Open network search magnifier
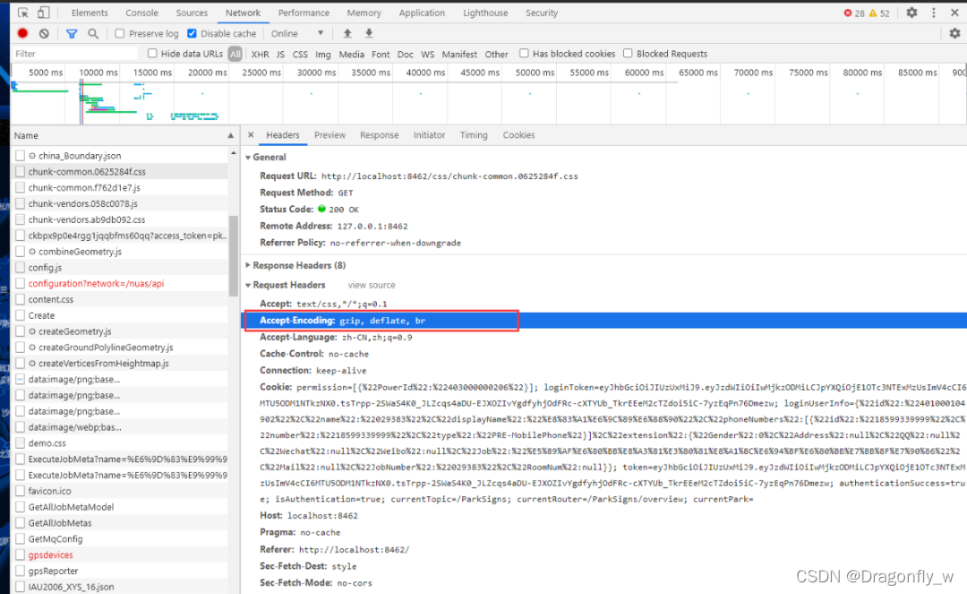This screenshot has width=967, height=594. 93,33
